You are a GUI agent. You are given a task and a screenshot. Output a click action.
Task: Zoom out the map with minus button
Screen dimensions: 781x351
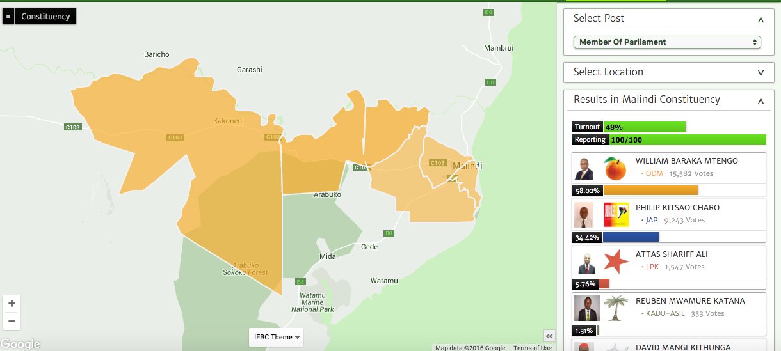coord(12,322)
